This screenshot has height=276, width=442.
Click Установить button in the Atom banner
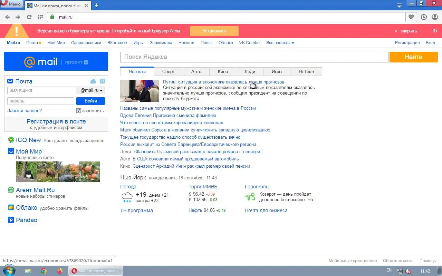[x=214, y=31]
